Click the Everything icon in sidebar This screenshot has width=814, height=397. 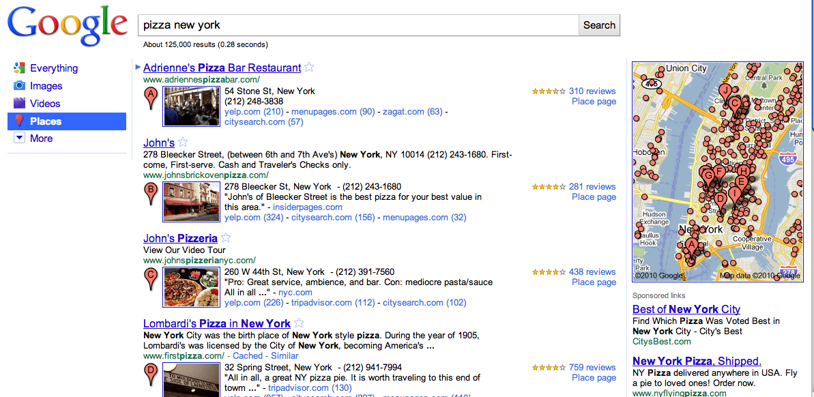[19, 68]
